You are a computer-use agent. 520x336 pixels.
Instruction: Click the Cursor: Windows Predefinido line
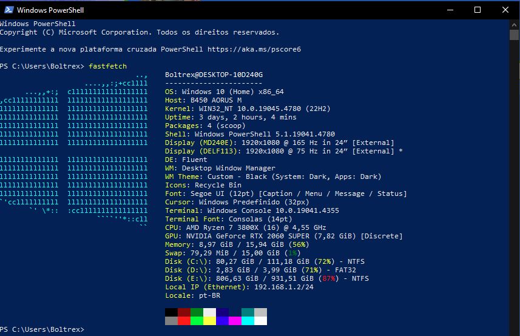[x=237, y=202]
